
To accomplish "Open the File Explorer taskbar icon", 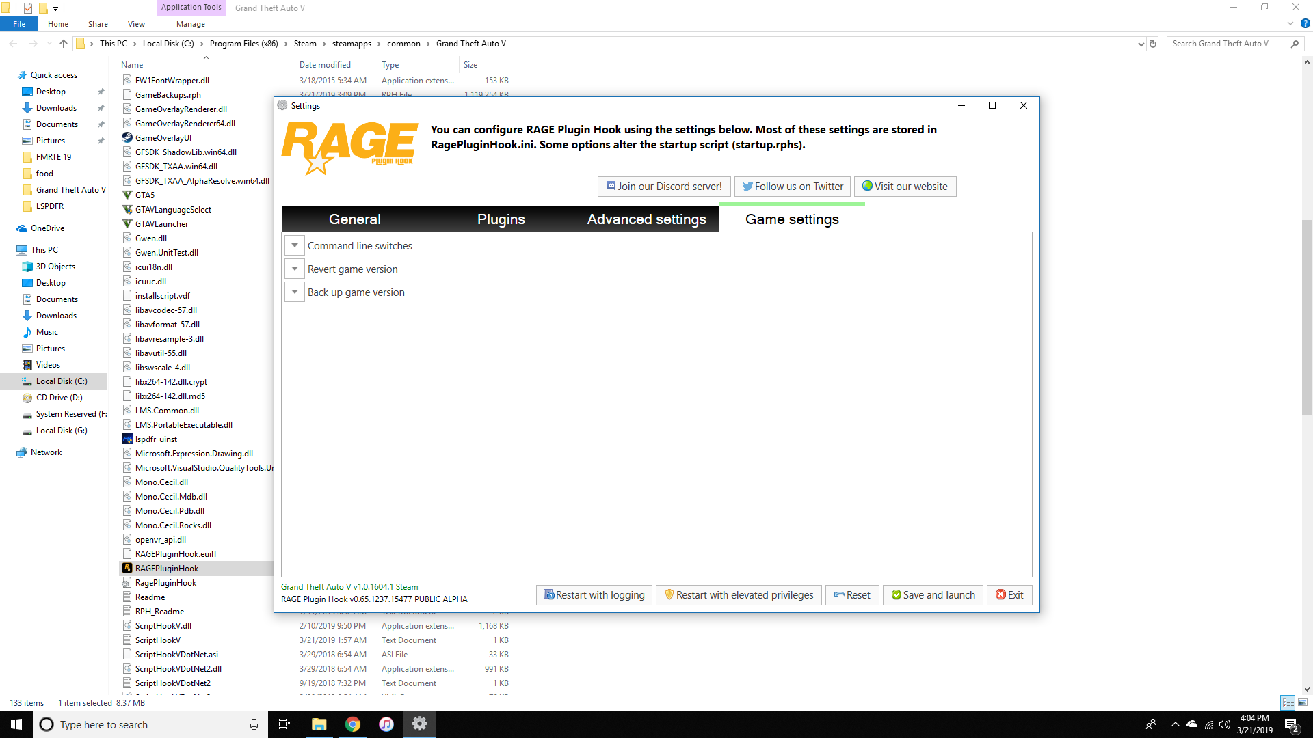I will tap(319, 724).
